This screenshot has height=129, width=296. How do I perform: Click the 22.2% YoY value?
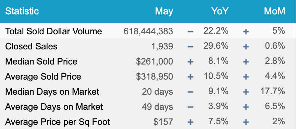click(x=216, y=31)
